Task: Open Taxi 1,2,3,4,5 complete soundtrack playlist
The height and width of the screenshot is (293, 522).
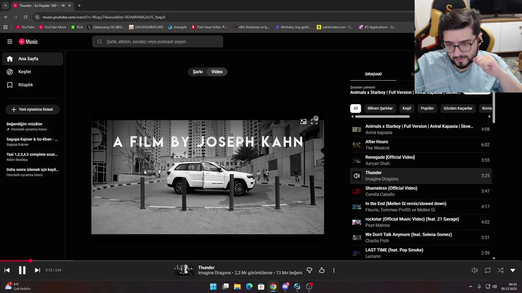Action: coord(33,157)
